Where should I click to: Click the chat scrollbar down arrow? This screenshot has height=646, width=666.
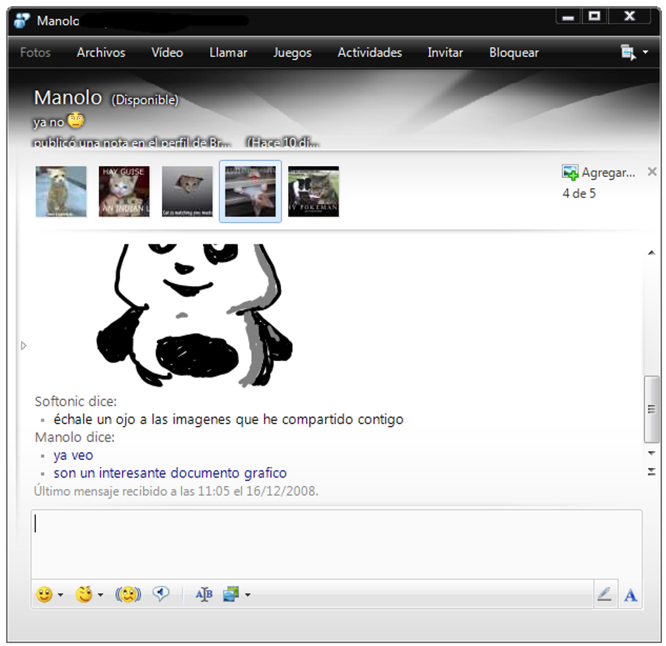coord(651,453)
